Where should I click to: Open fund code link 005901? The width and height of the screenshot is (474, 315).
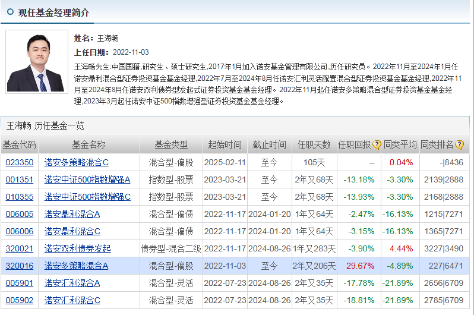tap(20, 283)
